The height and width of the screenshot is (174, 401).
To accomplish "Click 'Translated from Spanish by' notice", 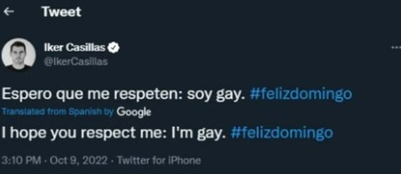I will click(58, 112).
